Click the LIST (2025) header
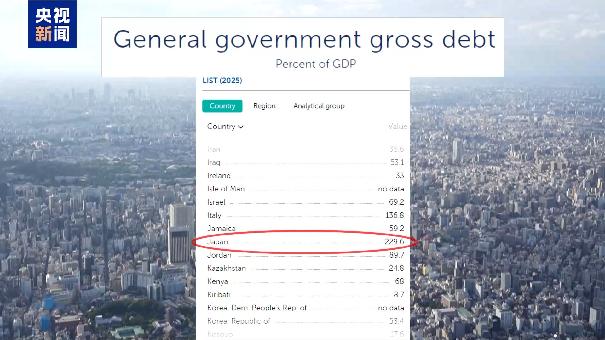This screenshot has height=340, width=605. (222, 81)
